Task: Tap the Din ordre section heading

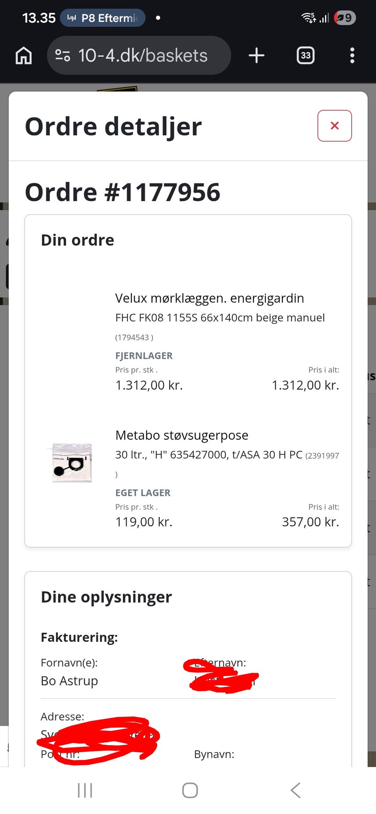Action: [x=78, y=240]
